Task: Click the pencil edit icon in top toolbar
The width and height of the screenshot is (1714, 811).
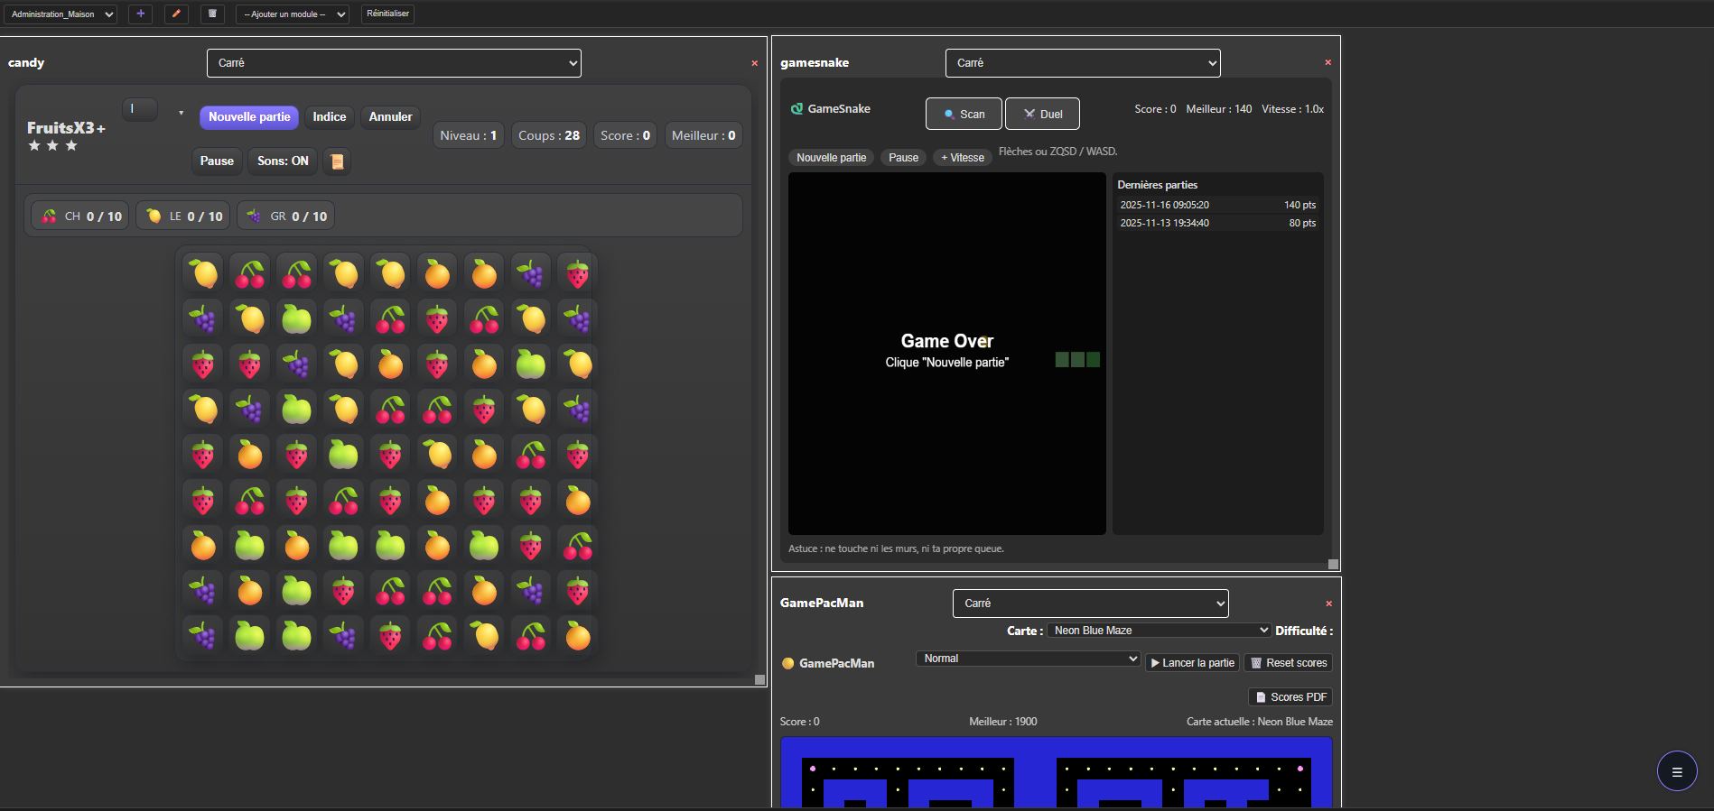Action: (176, 14)
